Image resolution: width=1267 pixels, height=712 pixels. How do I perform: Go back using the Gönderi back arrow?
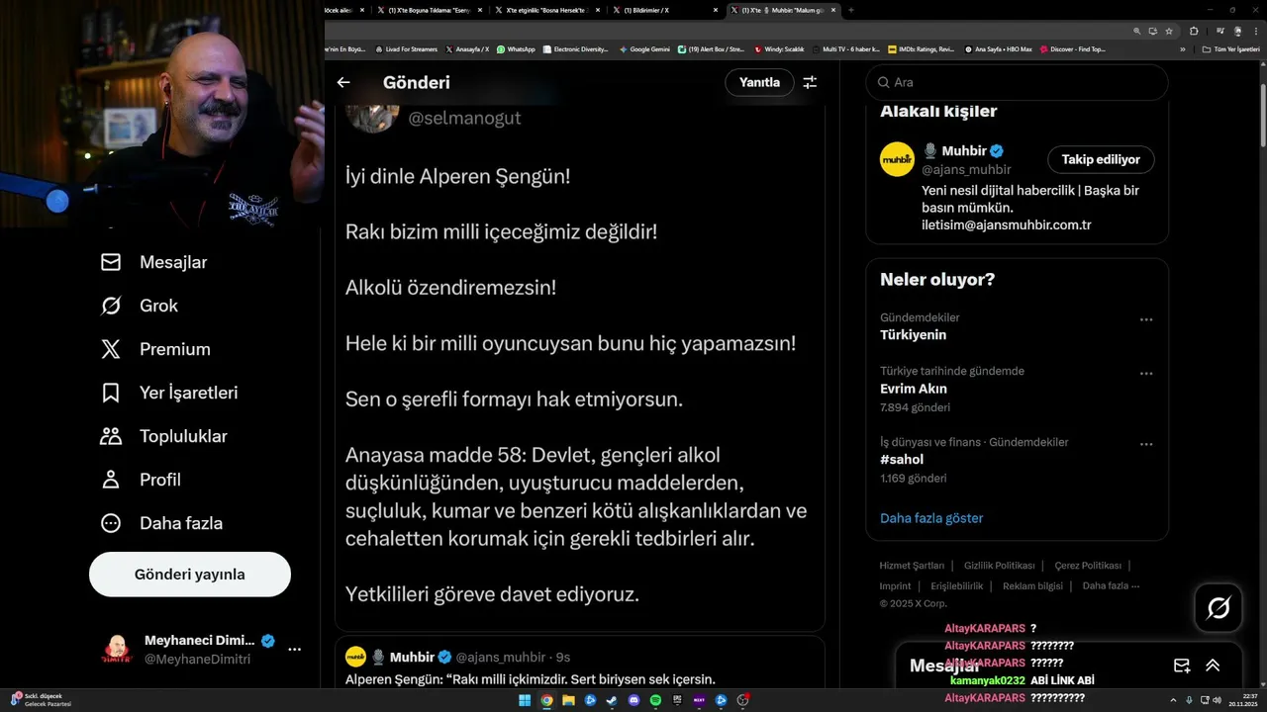coord(343,82)
